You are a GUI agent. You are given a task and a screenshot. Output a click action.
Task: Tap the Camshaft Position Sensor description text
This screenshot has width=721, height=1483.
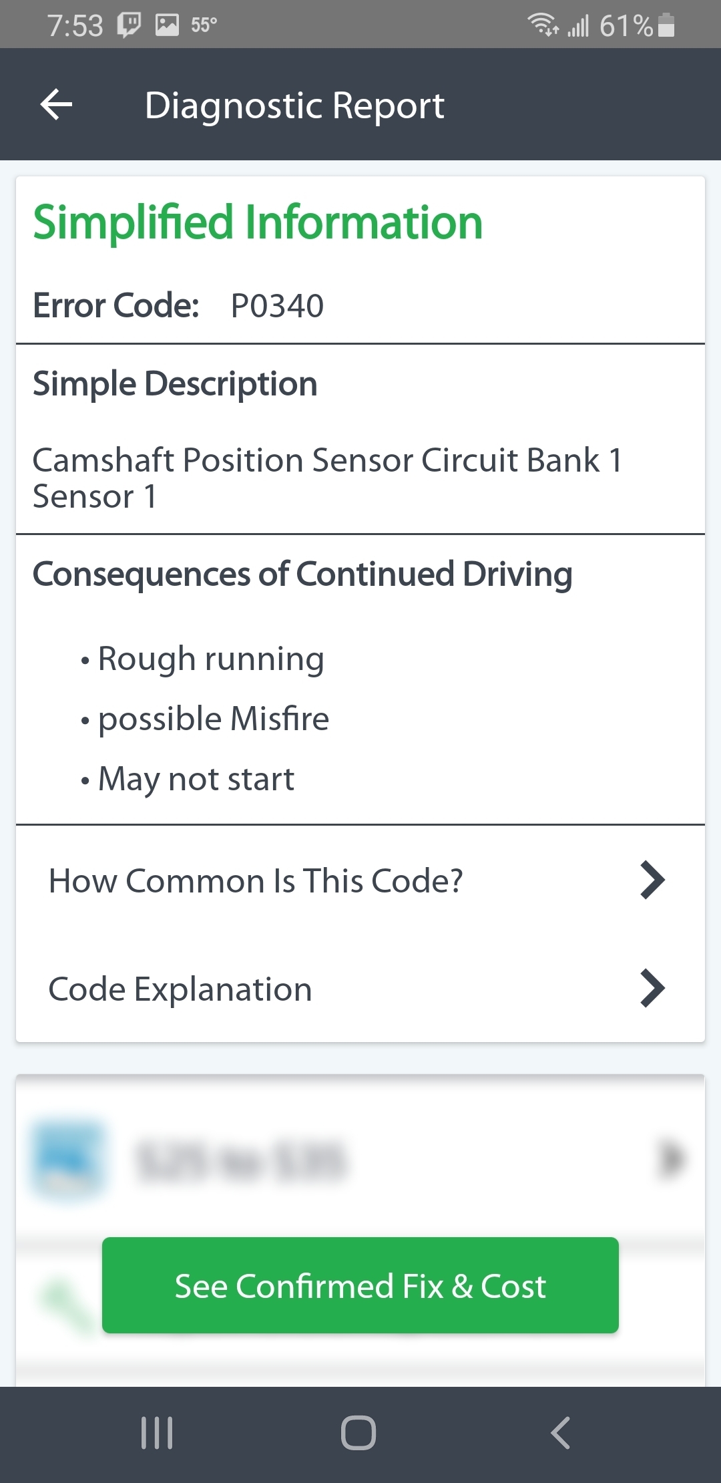(327, 478)
